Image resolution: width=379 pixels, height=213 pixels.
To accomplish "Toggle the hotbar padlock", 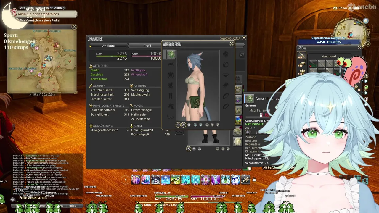I will click(x=254, y=180).
